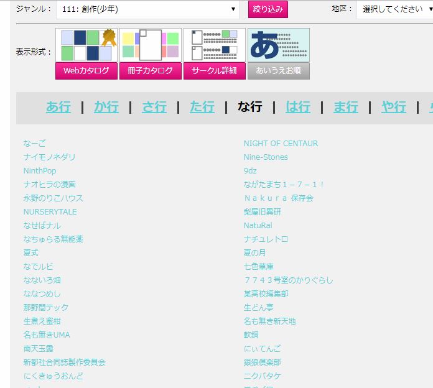Switch to the は行 index tab

click(x=298, y=107)
